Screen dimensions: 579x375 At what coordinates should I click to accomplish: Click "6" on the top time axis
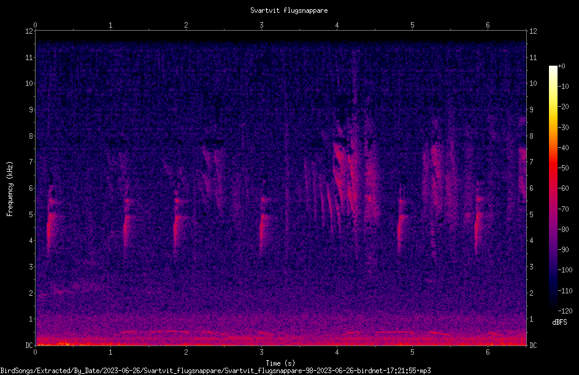click(488, 25)
